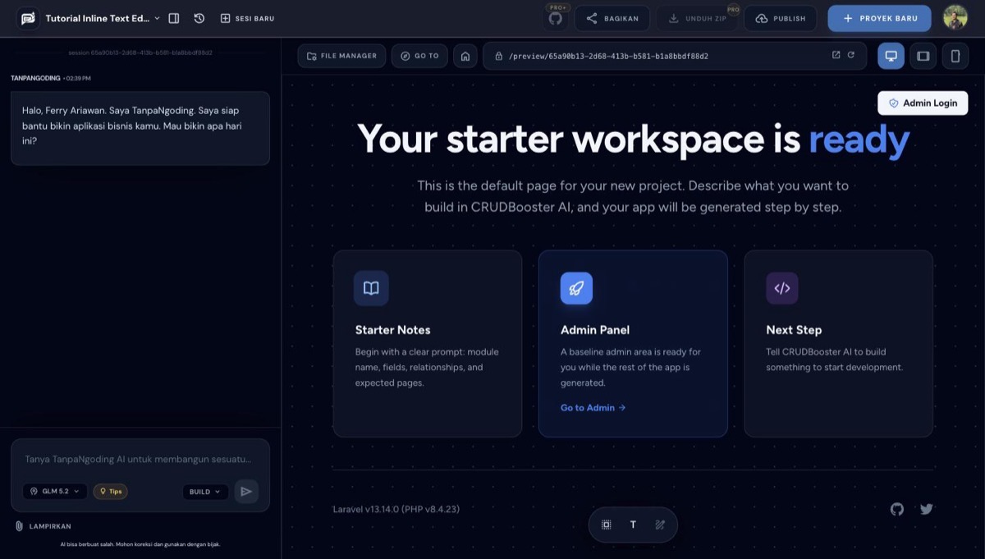Click the AI disclaimer text below chat
Image resolution: width=985 pixels, height=559 pixels.
pos(140,544)
